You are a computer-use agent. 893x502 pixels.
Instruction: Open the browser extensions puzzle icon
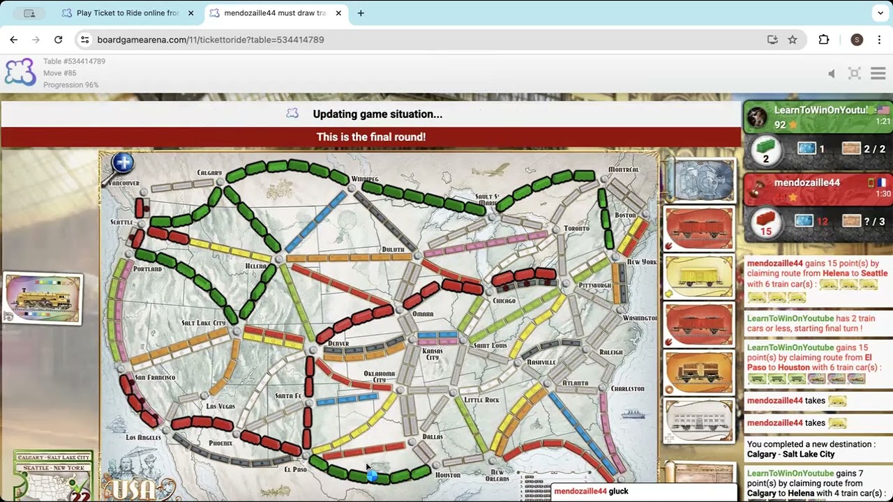[824, 40]
